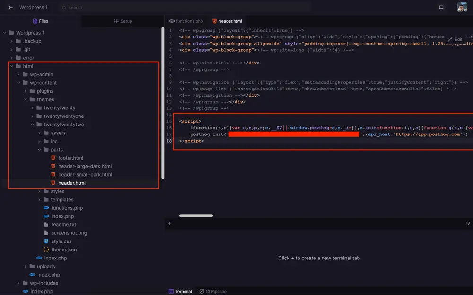Expand the uploads folder chevron
Viewport: 473px width, 295px height.
coord(26,266)
